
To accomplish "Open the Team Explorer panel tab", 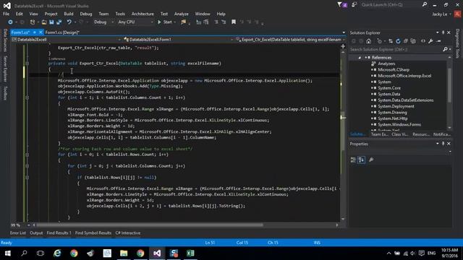I will pyautogui.click(x=379, y=134).
